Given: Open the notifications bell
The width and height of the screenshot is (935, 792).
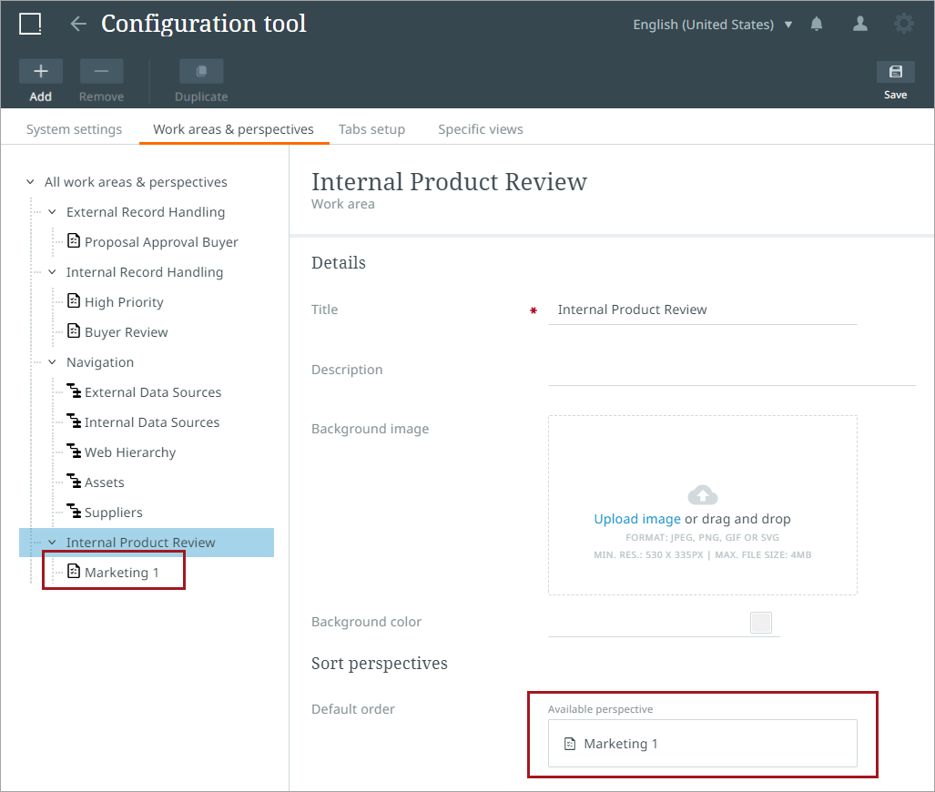Looking at the screenshot, I should [x=817, y=25].
